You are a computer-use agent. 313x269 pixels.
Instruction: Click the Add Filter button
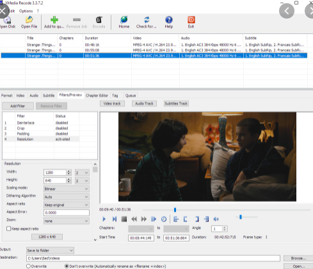[18, 106]
